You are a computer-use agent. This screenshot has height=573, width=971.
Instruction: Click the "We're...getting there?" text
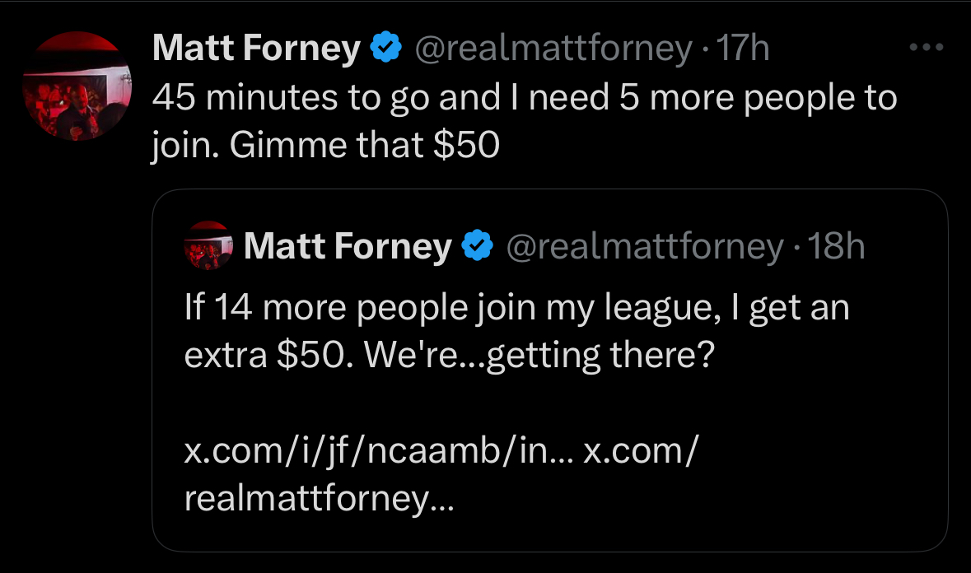click(x=538, y=355)
